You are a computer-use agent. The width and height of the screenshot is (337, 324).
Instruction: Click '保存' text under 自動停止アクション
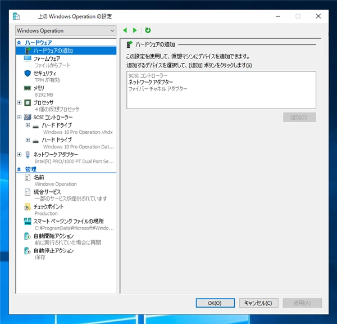coord(40,257)
